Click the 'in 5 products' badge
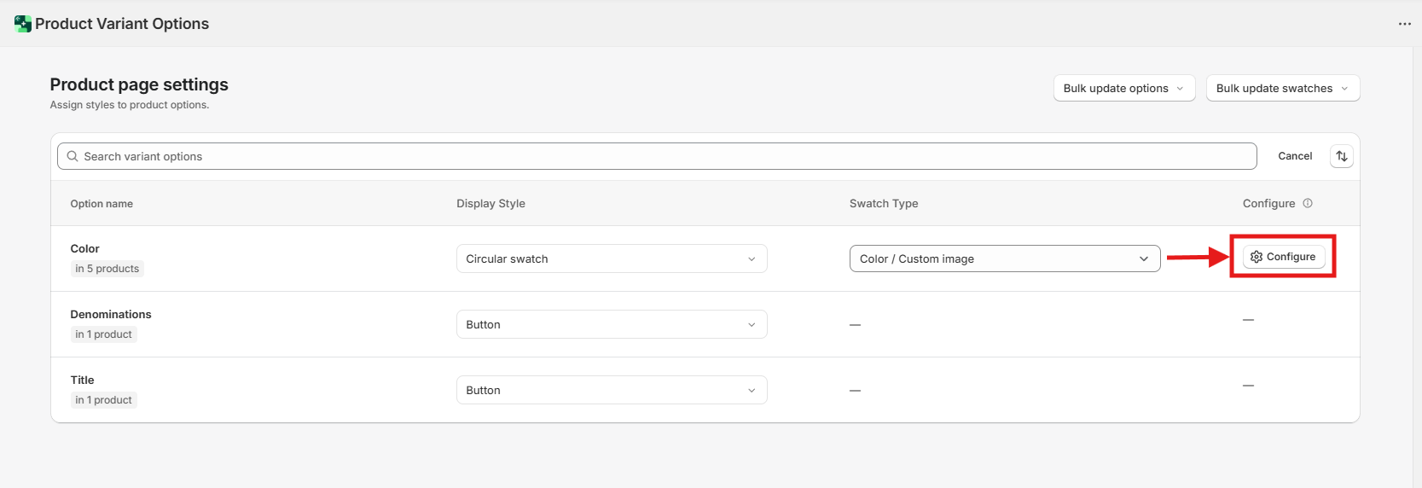Image resolution: width=1422 pixels, height=488 pixels. click(107, 269)
